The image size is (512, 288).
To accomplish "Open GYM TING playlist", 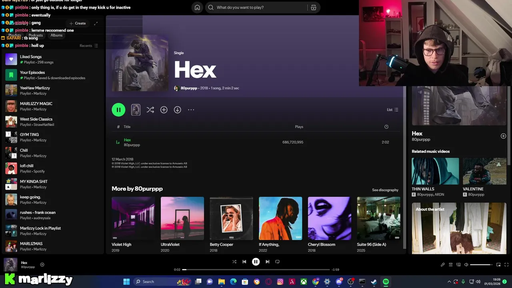I will (x=52, y=137).
